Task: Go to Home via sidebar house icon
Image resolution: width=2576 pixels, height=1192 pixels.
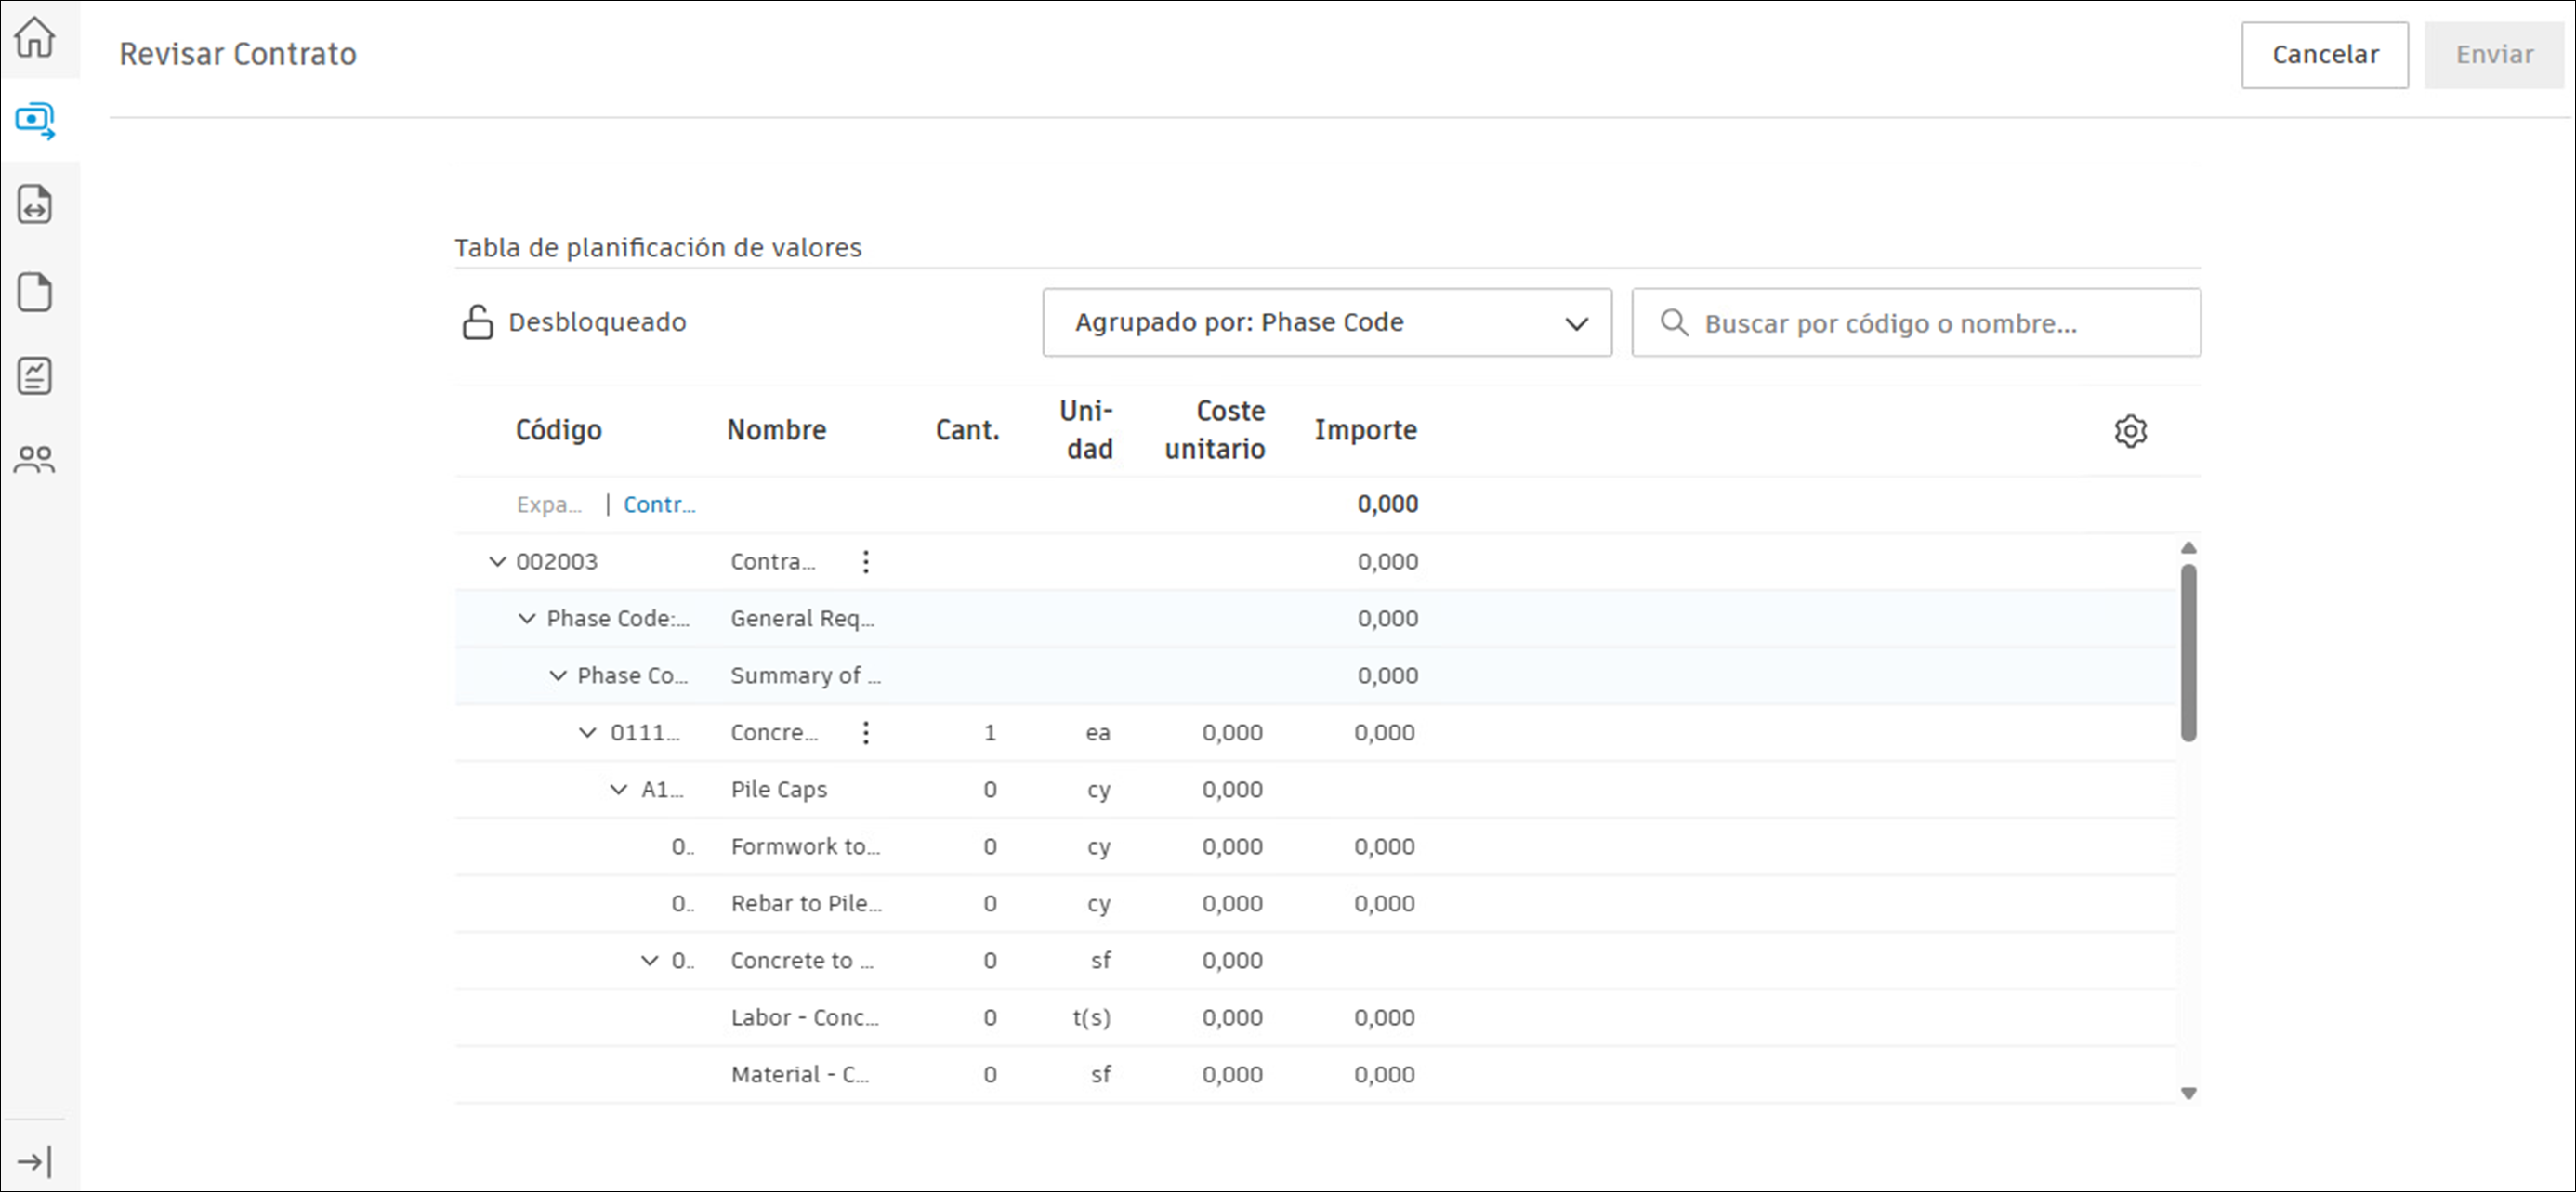Action: [35, 38]
